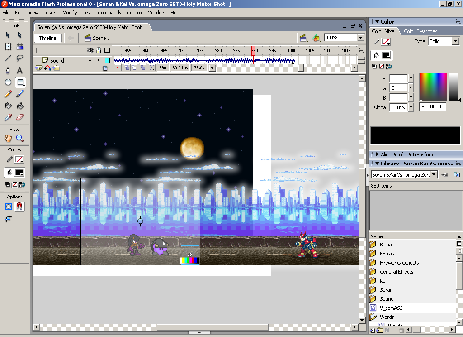Select the Sound layer name
463x337 pixels.
coord(57,60)
